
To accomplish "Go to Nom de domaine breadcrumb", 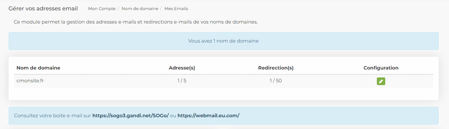I will (140, 9).
